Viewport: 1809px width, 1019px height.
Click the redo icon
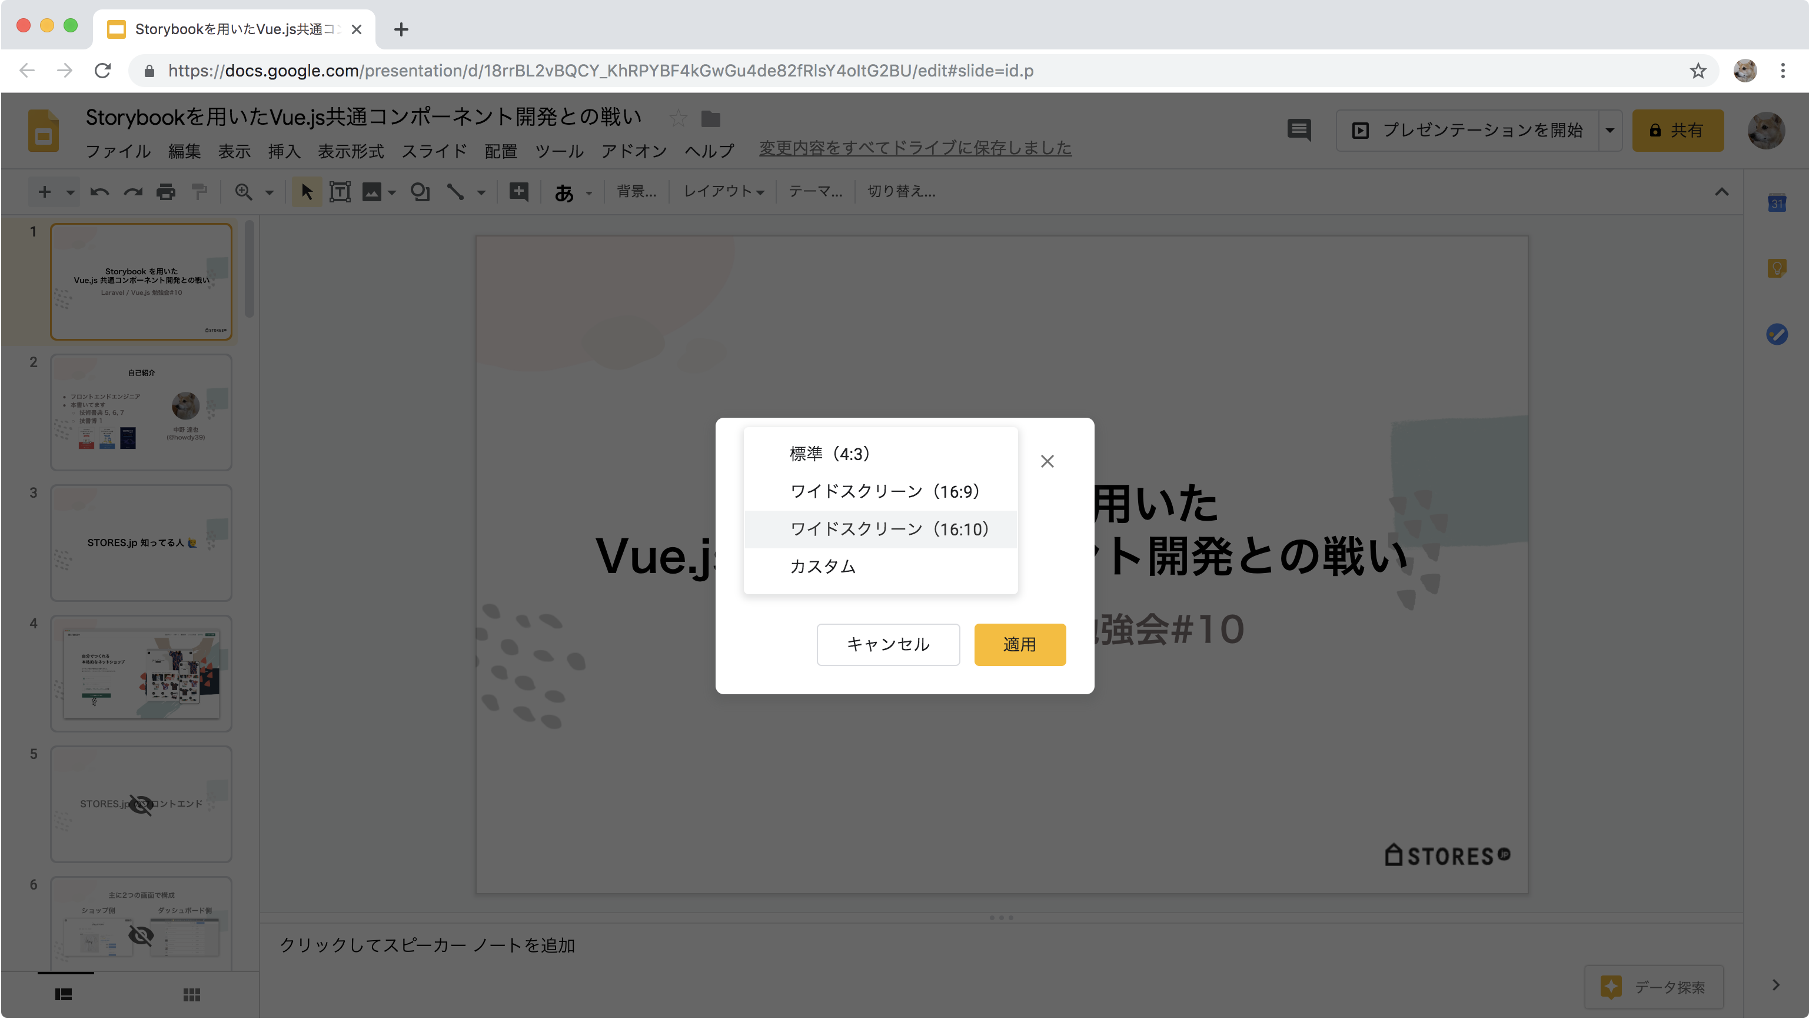click(x=133, y=192)
